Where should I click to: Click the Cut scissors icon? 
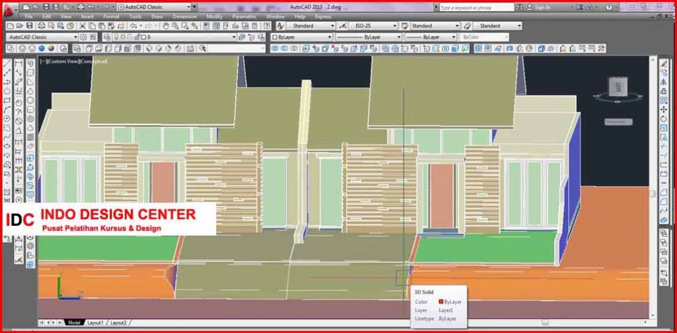click(82, 26)
